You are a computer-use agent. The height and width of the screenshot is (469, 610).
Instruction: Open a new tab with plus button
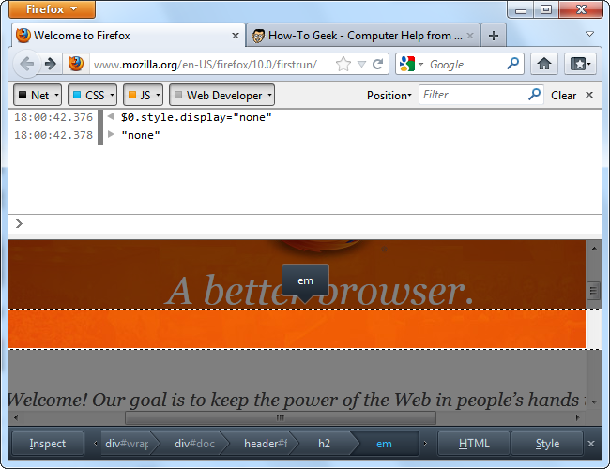494,36
